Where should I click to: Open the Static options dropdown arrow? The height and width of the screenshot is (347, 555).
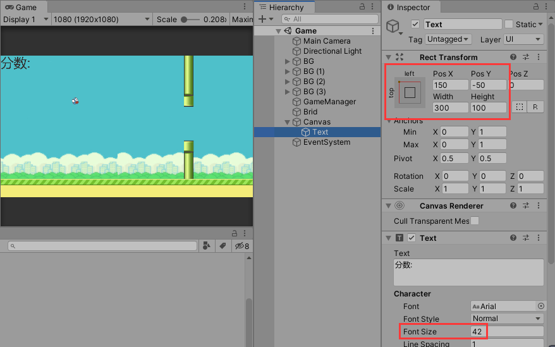[540, 25]
